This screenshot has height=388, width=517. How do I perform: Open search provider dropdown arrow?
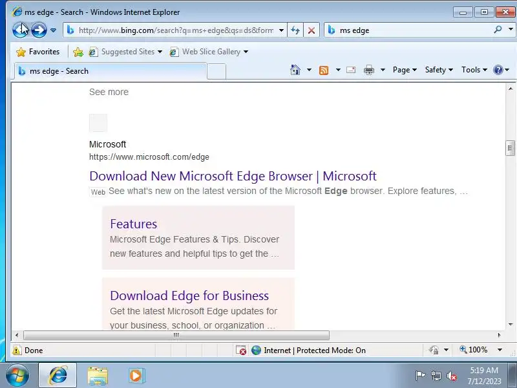(x=511, y=29)
